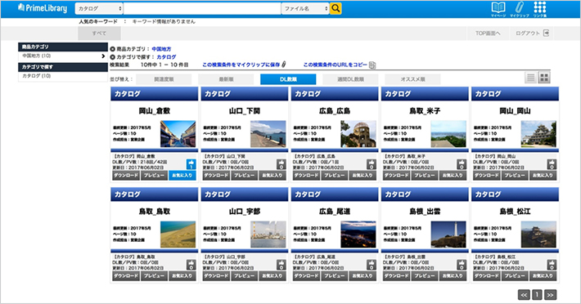Click thumbs-up icon on 広島_尾道 card
The image size is (581, 304).
(372, 265)
